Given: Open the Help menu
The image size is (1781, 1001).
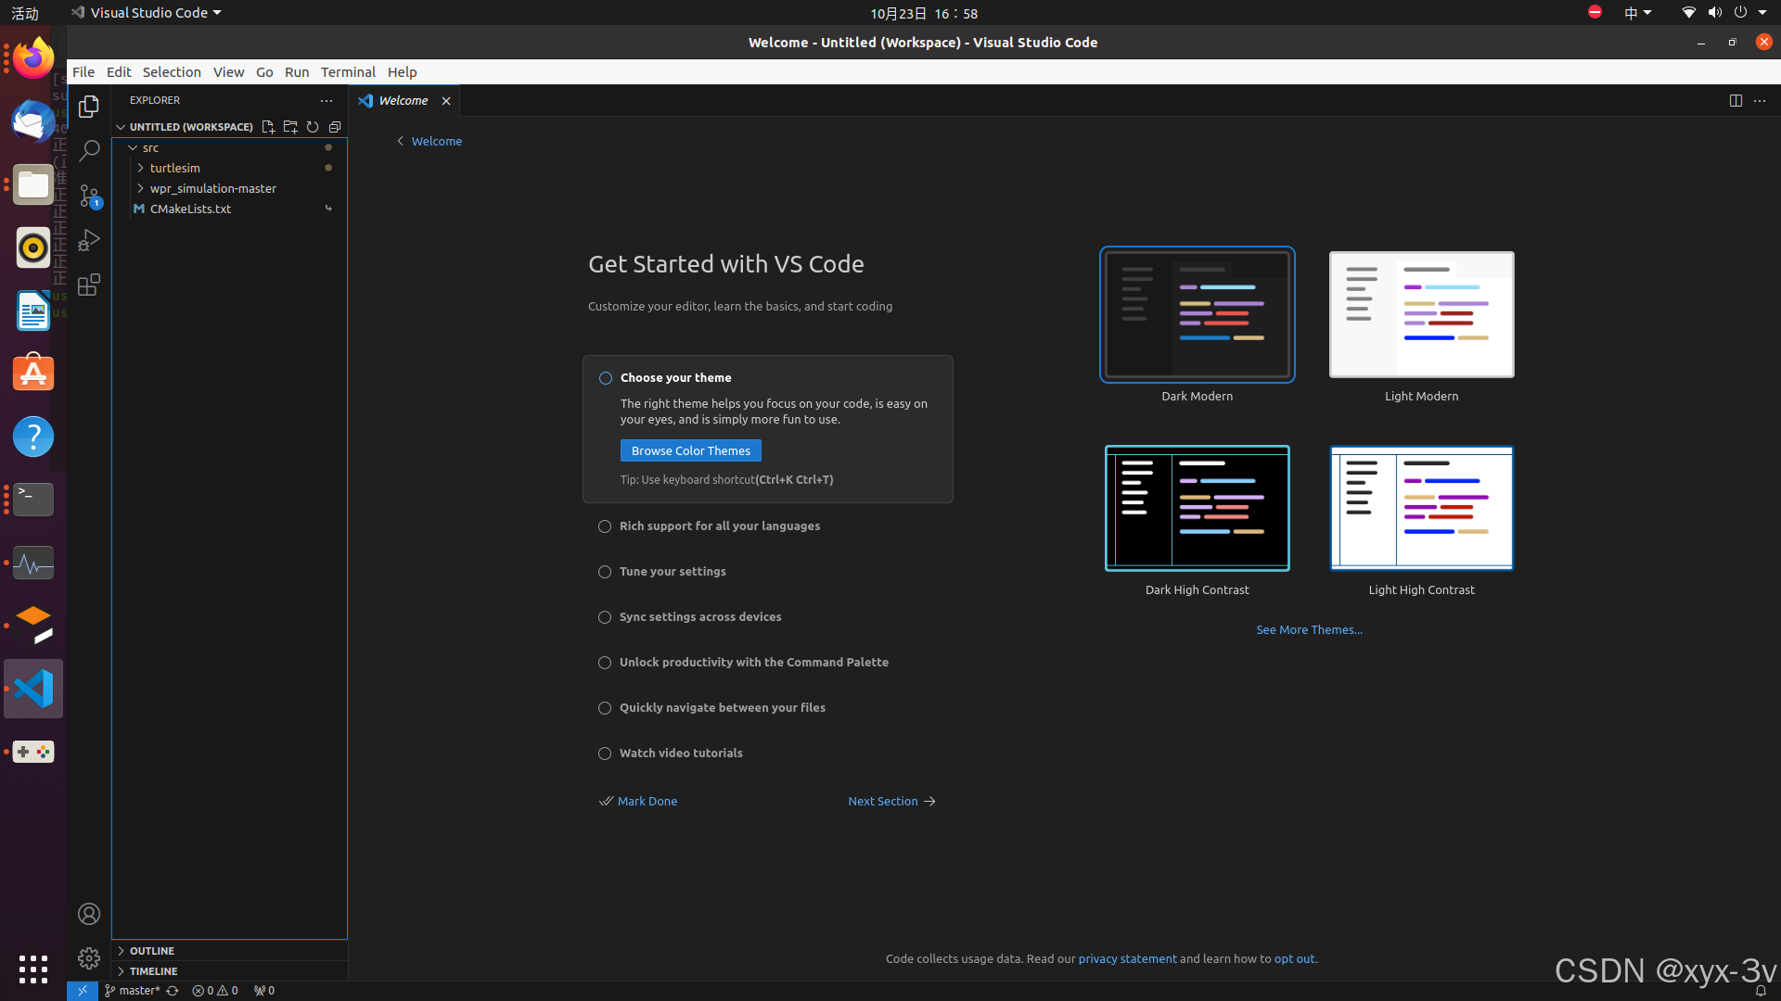Looking at the screenshot, I should (403, 71).
